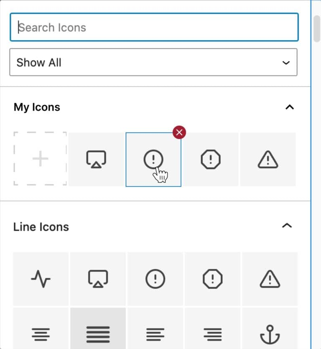This screenshot has height=349, width=321.
Task: Choose the Anchor icon
Action: (x=270, y=334)
